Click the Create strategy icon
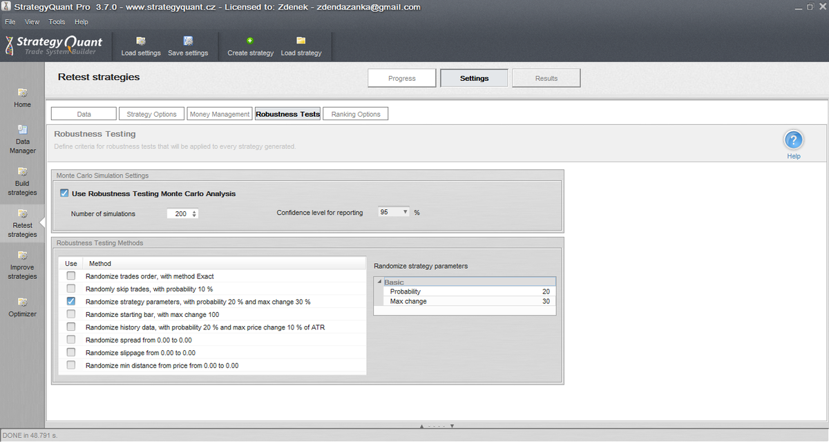Image resolution: width=829 pixels, height=442 pixels. click(250, 41)
